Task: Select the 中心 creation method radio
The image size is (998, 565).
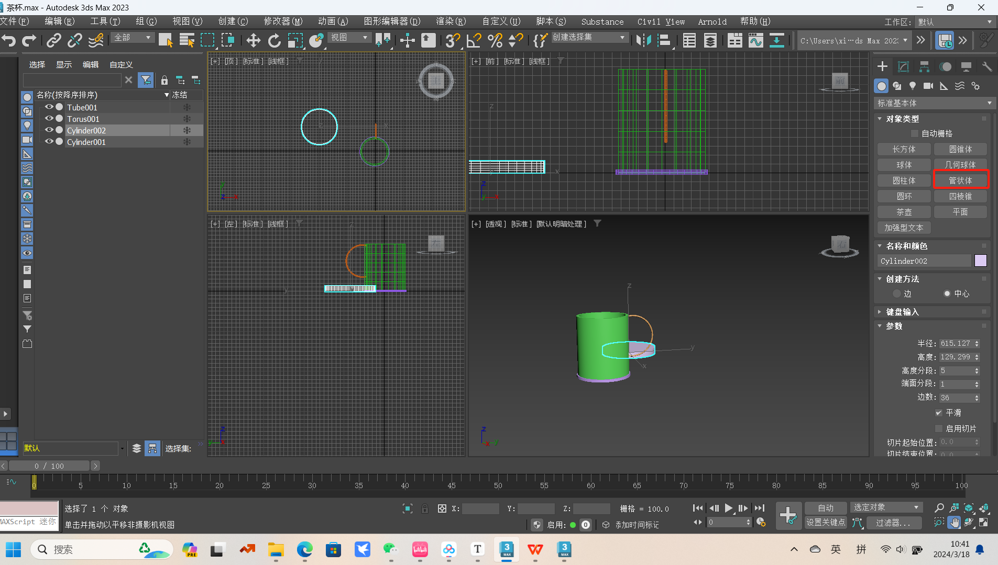Action: (x=947, y=293)
